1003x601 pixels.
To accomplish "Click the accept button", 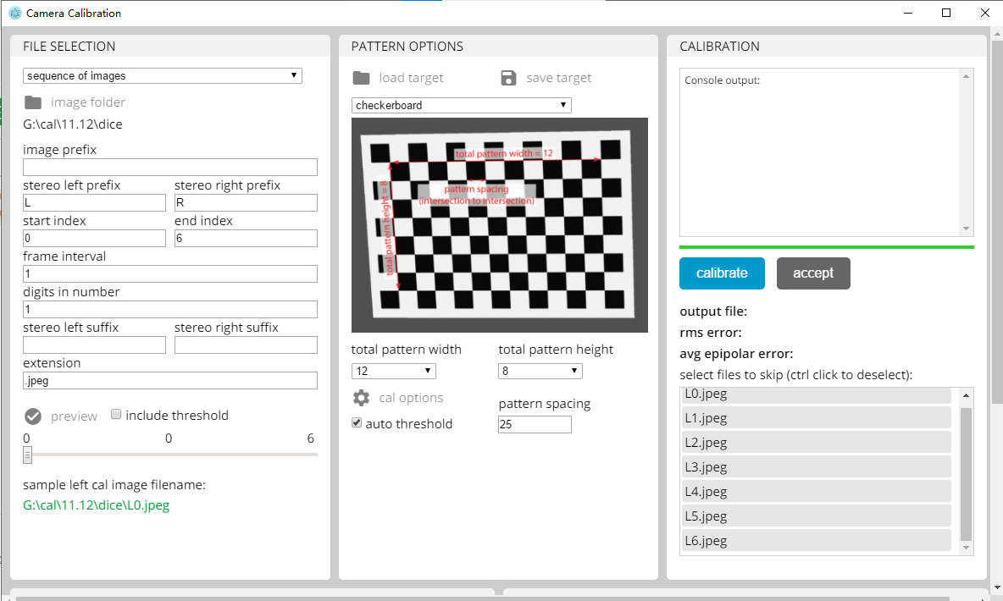I will 813,273.
